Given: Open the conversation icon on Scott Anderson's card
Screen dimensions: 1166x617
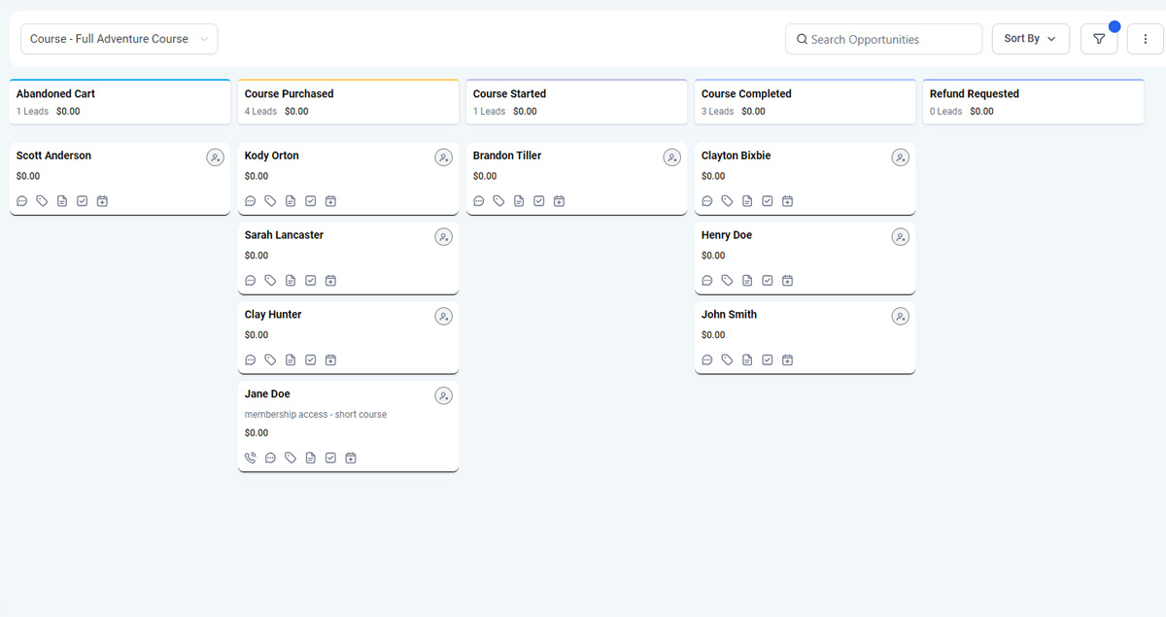Looking at the screenshot, I should point(22,201).
